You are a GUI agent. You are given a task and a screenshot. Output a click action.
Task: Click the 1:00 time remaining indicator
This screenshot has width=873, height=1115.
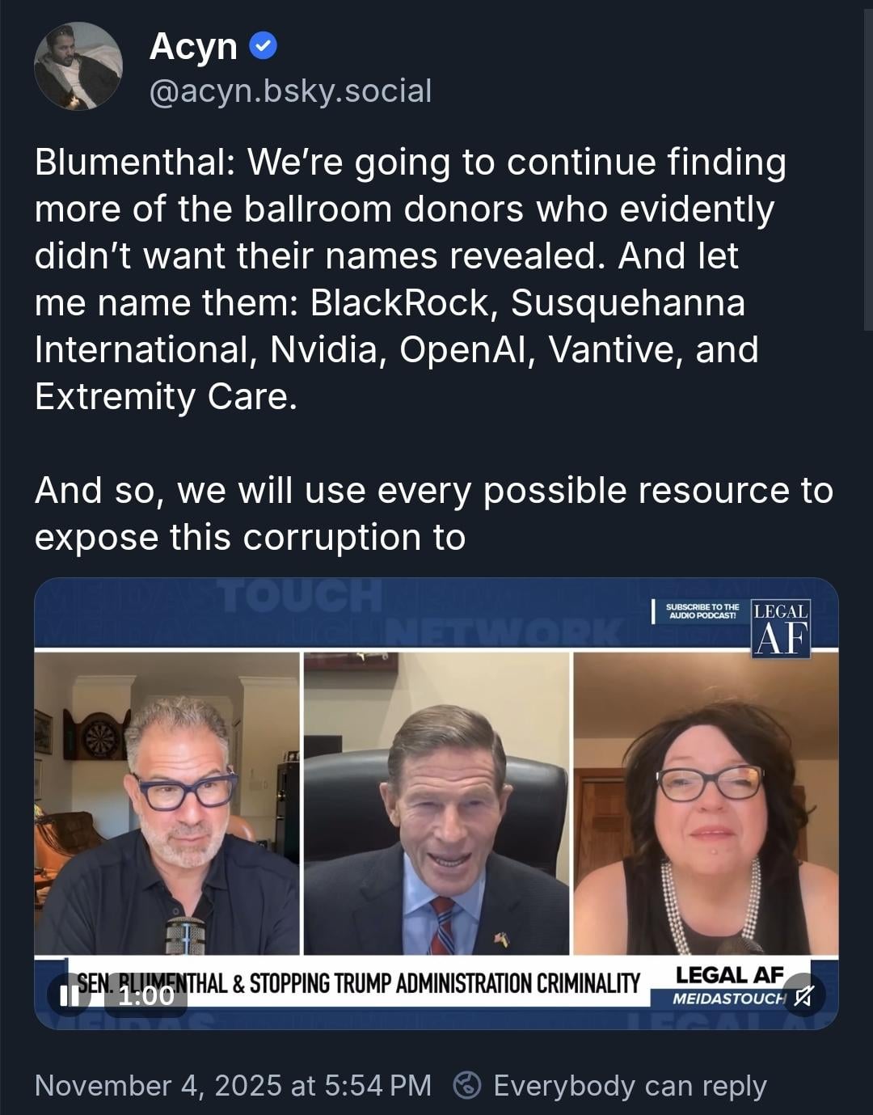tap(145, 995)
